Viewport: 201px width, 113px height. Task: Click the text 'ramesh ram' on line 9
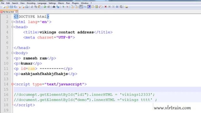(x=35, y=58)
